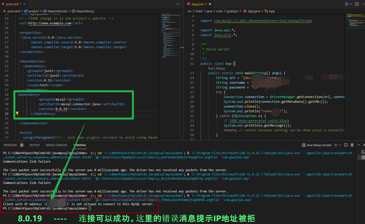
Task: Switch to the PROBLEMS tab
Action: pyautogui.click(x=10, y=145)
